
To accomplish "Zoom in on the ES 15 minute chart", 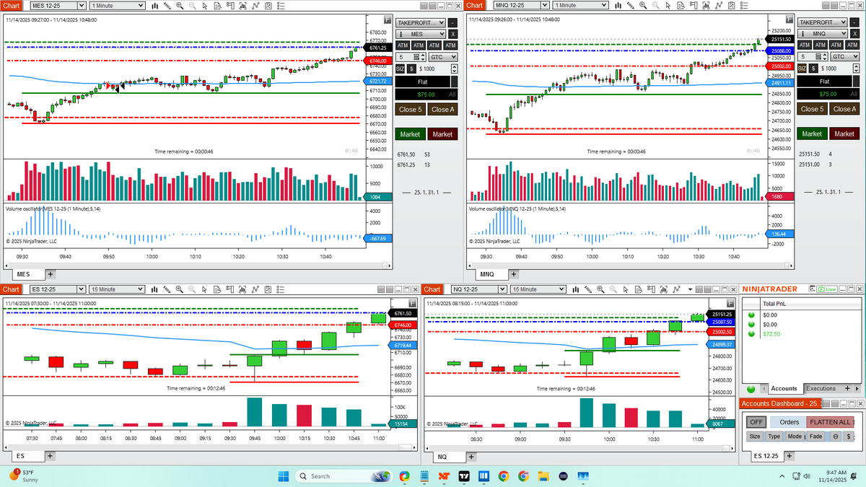I will pos(179,289).
